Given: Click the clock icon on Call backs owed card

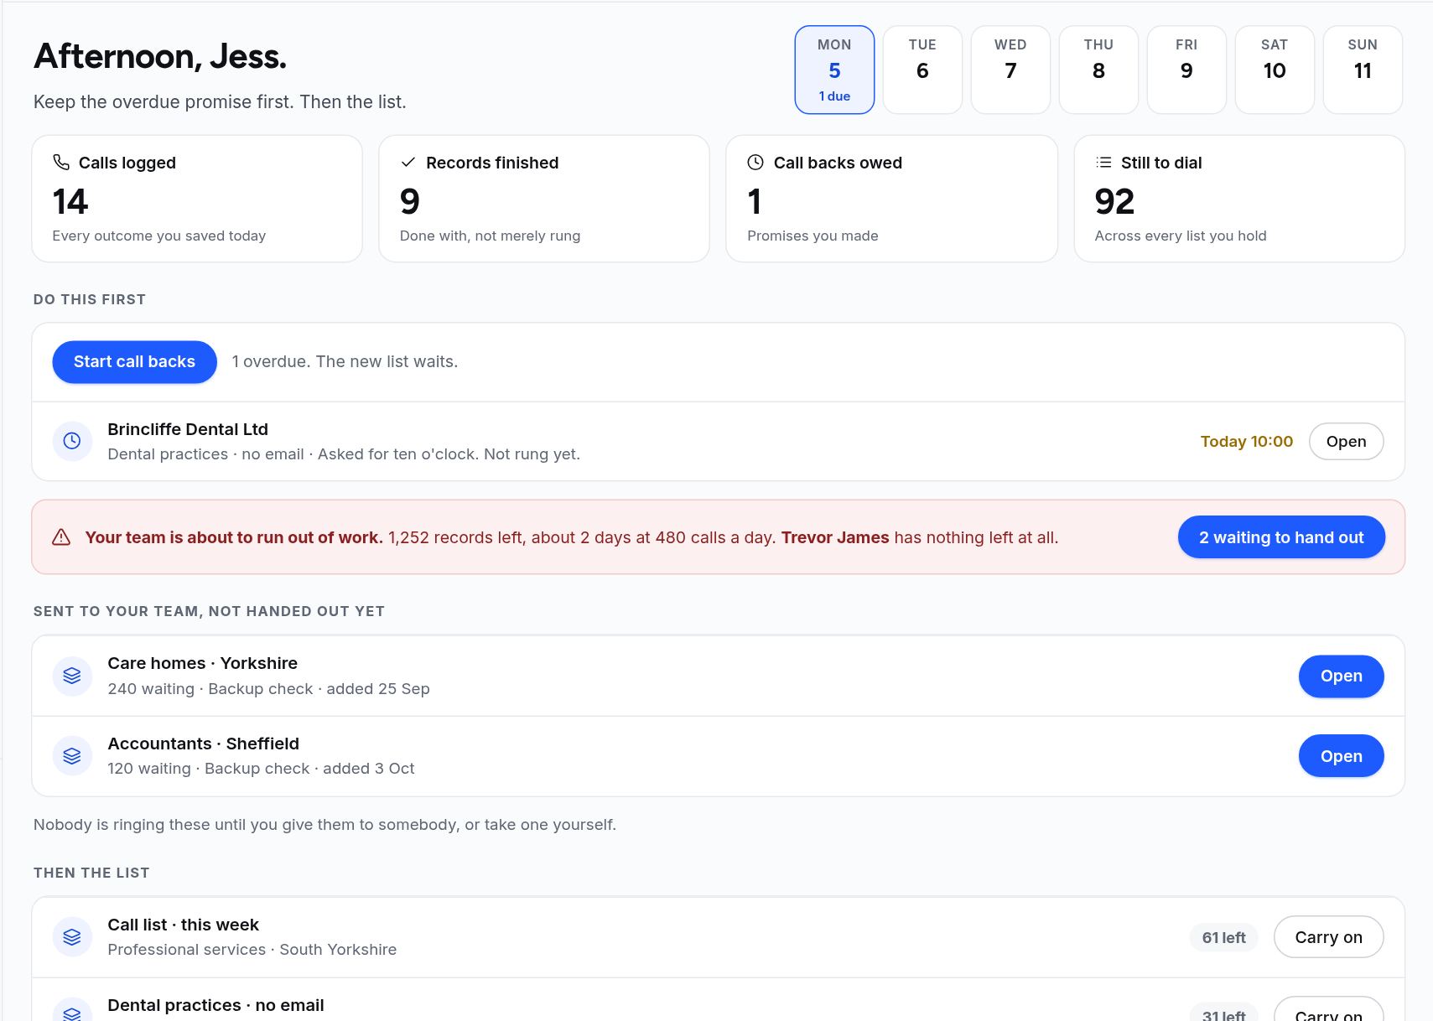Looking at the screenshot, I should click(x=755, y=162).
